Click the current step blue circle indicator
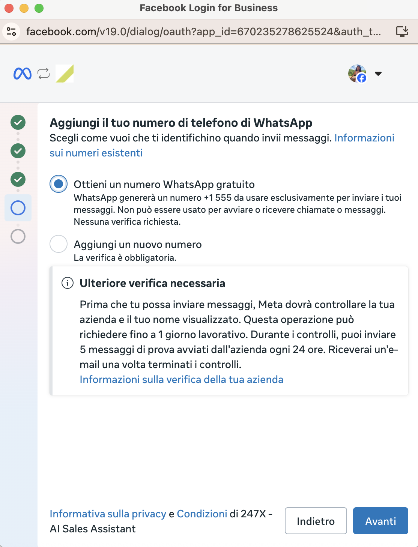The height and width of the screenshot is (547, 418). (18, 208)
